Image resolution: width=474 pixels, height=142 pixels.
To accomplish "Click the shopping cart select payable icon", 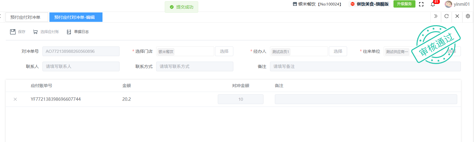I will coord(35,32).
